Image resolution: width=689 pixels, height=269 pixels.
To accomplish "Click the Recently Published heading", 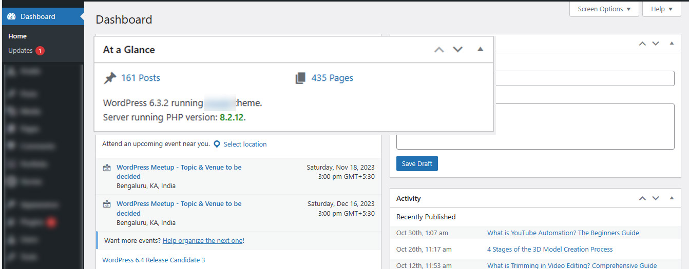I will coord(426,217).
